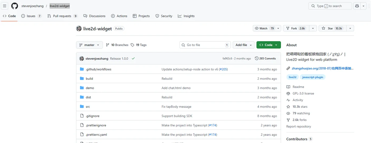This screenshot has height=143, width=371.
Task: Click the live2d-widget repository avatar
Action: 79,28
